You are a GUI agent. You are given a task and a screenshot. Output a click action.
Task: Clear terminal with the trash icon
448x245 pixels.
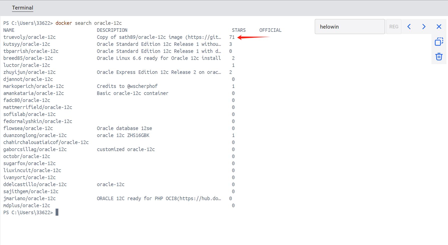[439, 57]
